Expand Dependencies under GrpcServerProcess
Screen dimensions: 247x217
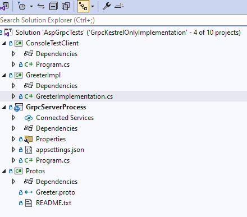[13, 128]
